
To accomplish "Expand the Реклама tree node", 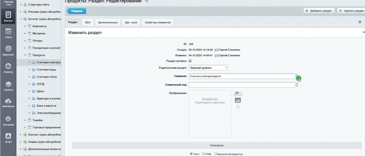I will [21, 12].
